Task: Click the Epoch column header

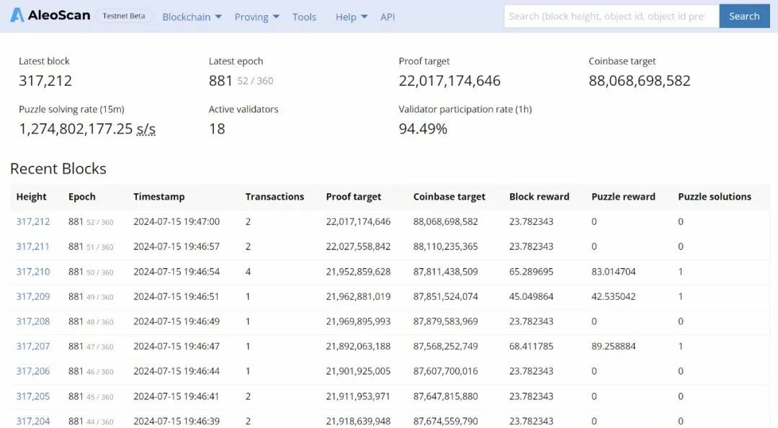Action: (x=82, y=197)
